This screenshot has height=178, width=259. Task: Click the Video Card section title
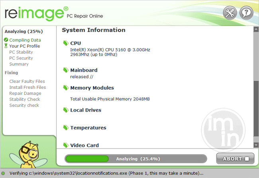84,145
